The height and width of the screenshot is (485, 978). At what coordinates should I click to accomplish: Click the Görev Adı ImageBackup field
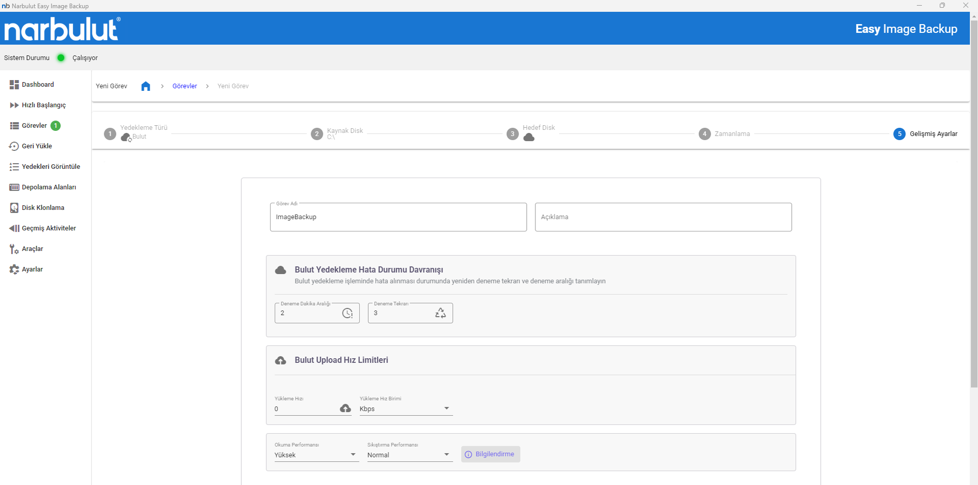(x=398, y=217)
